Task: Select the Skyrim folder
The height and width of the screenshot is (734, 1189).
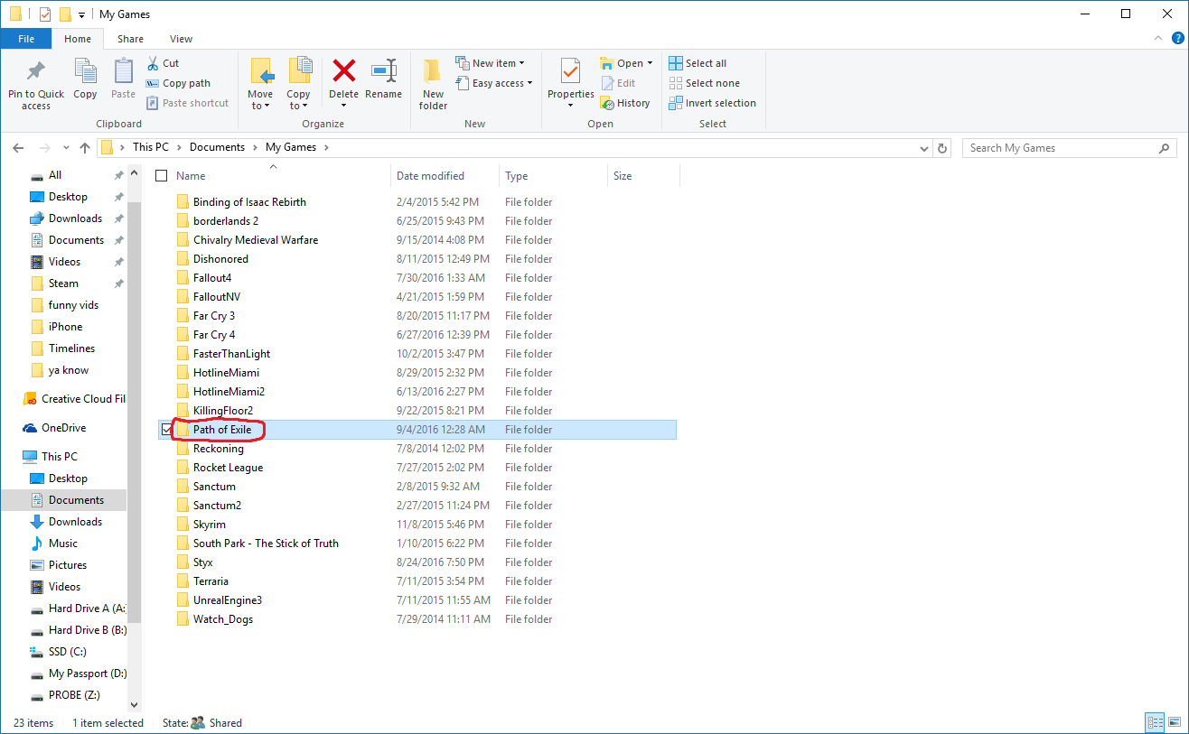Action: point(209,525)
